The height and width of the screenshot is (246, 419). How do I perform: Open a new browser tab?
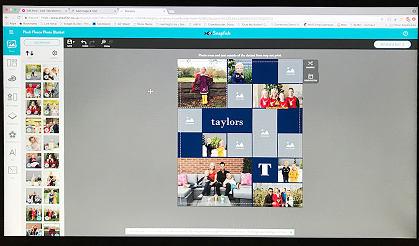(x=172, y=11)
